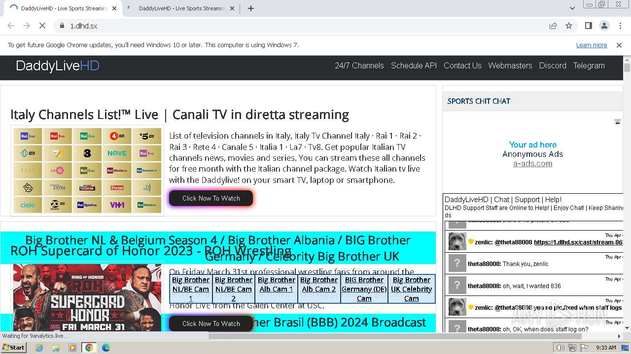Open the Chrome three-dot menu
Viewport: 631px width, 354px height.
coord(620,26)
